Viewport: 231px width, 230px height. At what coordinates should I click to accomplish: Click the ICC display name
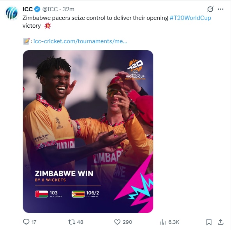coord(28,9)
